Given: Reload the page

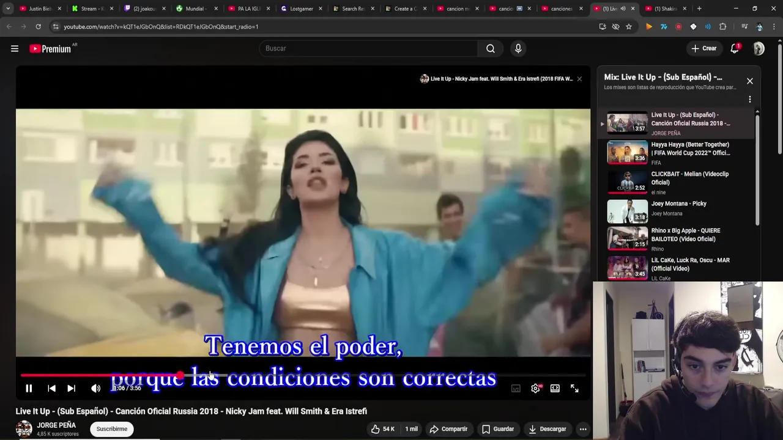Looking at the screenshot, I should [38, 27].
